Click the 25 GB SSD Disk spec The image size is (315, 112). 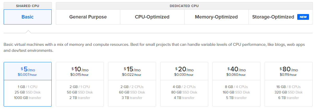pos(28,92)
